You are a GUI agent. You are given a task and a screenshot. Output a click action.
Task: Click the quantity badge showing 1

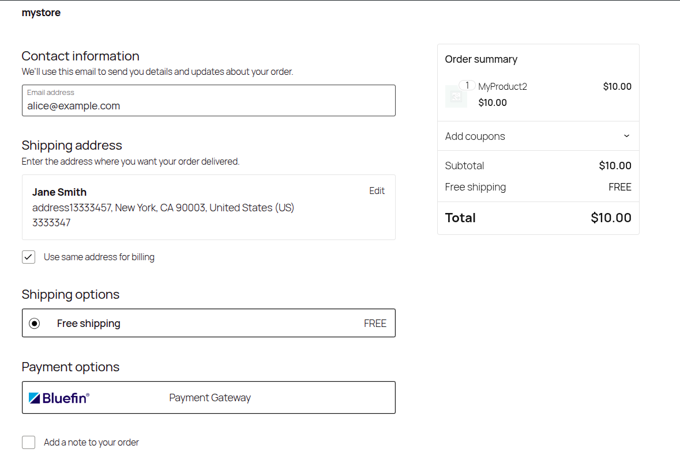pyautogui.click(x=467, y=85)
